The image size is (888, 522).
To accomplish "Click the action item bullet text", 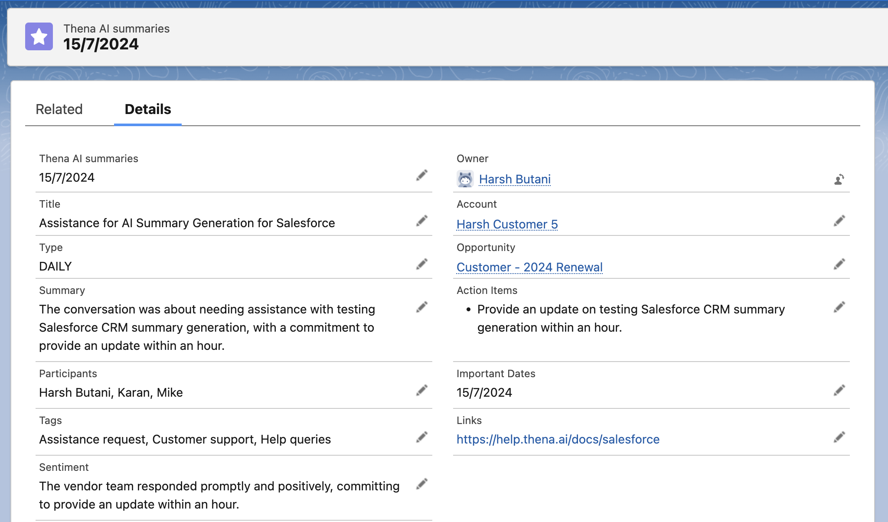I will [x=631, y=318].
